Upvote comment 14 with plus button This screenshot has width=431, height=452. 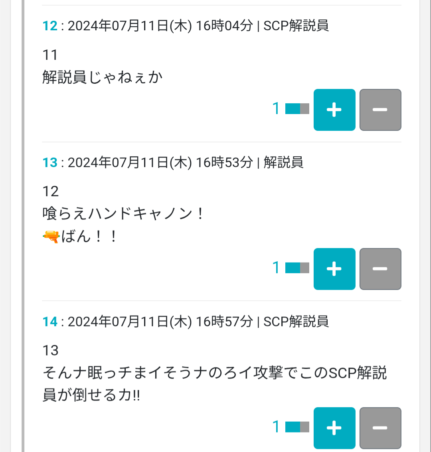(334, 428)
